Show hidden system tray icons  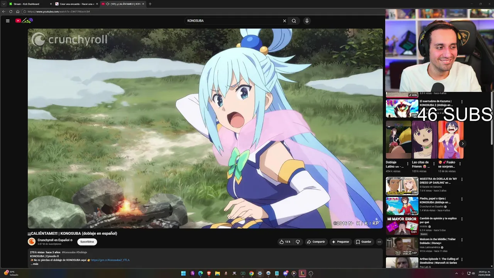[x=456, y=273]
